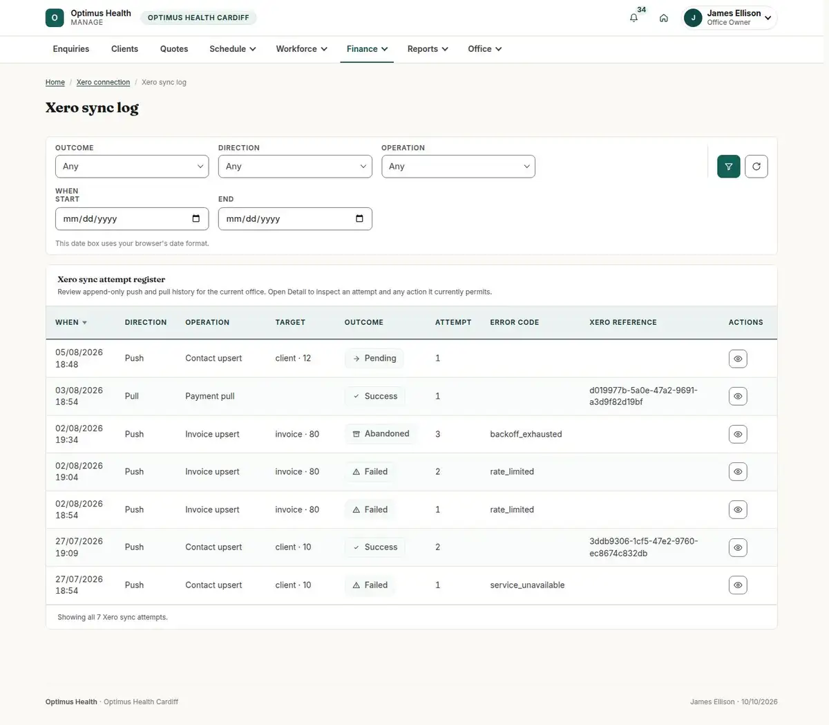Image resolution: width=829 pixels, height=725 pixels.
Task: Click the Abandoned outcome badge
Action: pos(381,434)
